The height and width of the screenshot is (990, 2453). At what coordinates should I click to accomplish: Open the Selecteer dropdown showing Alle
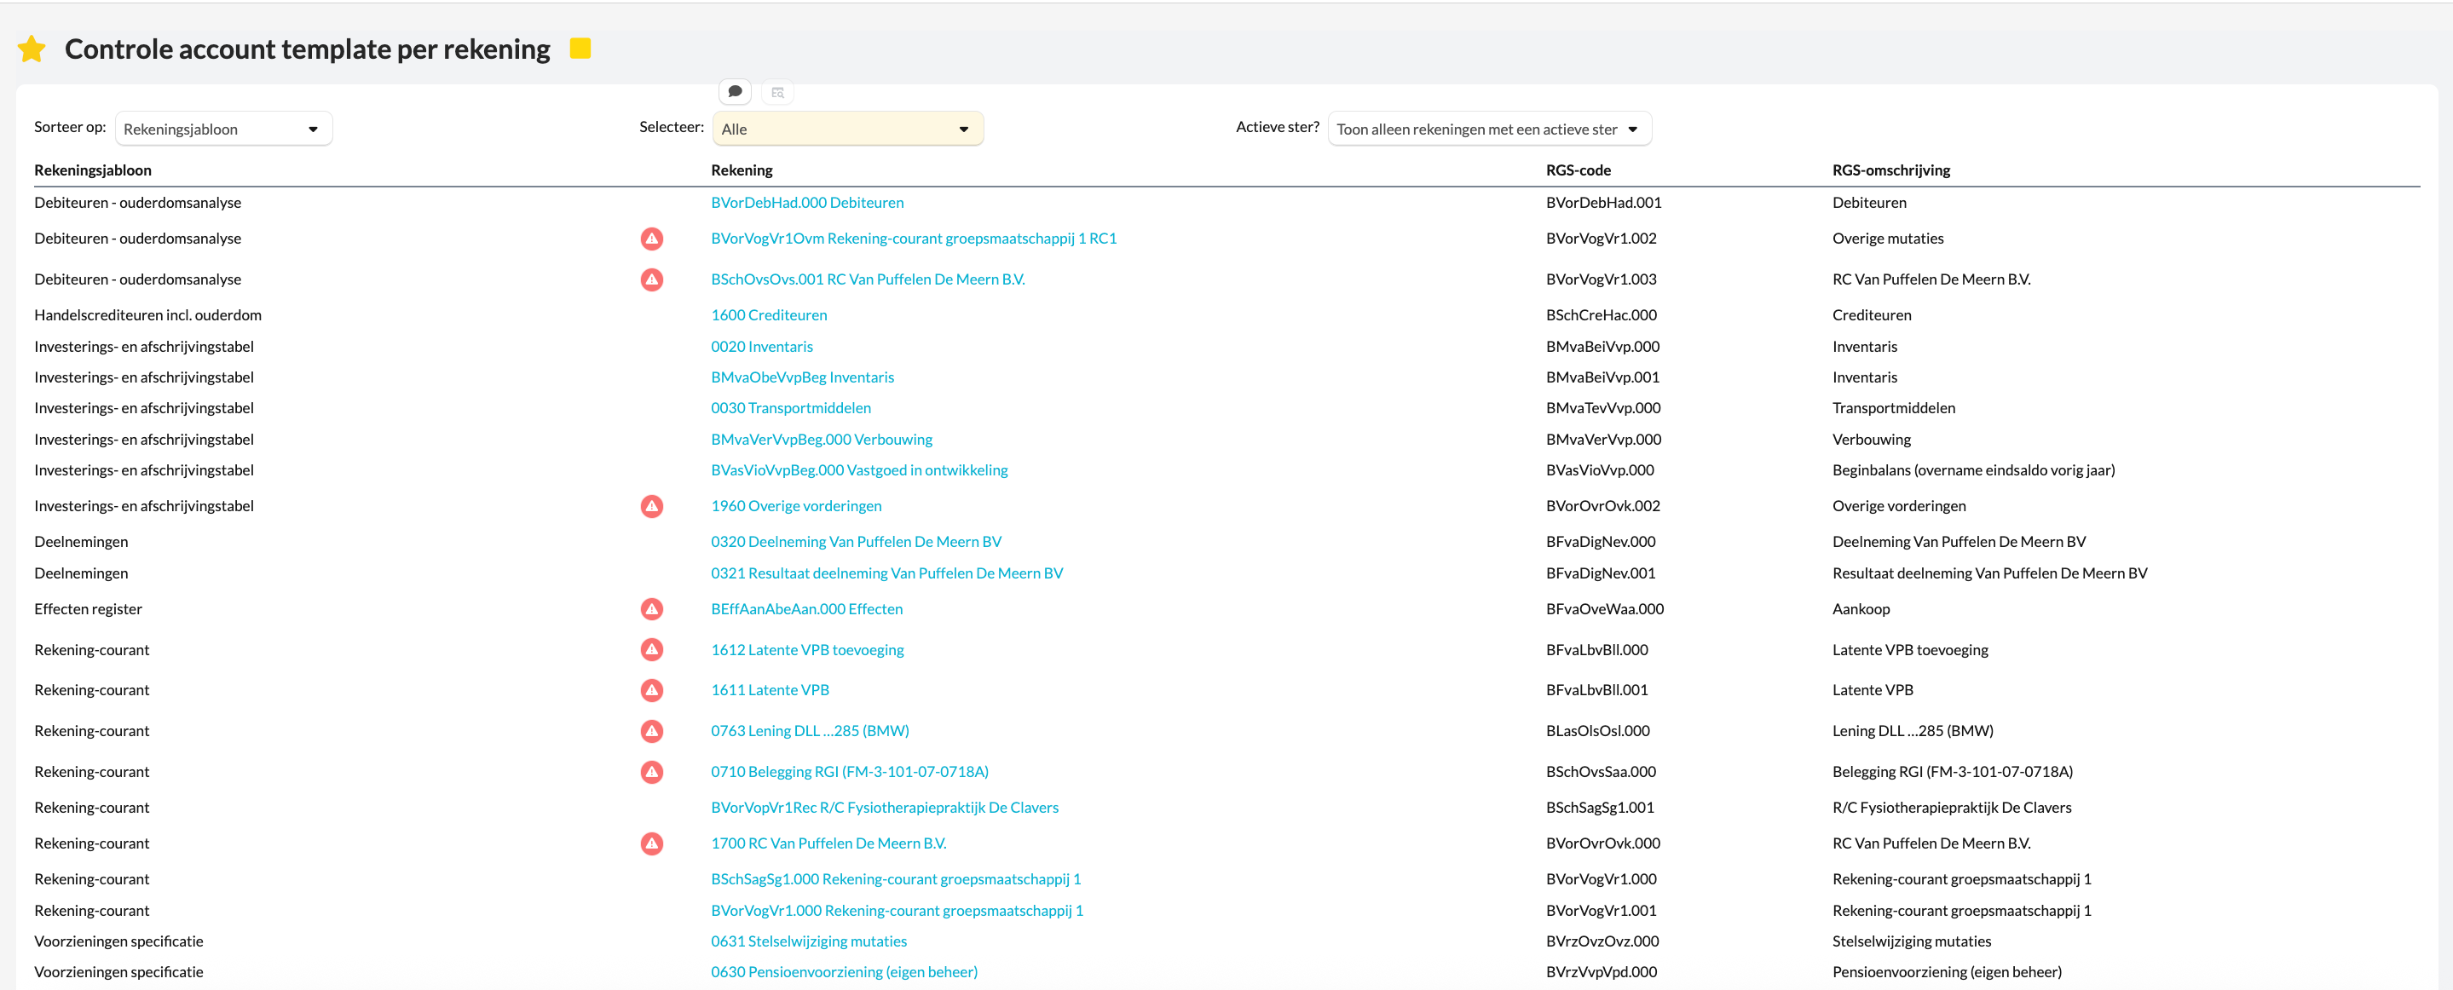(x=846, y=130)
